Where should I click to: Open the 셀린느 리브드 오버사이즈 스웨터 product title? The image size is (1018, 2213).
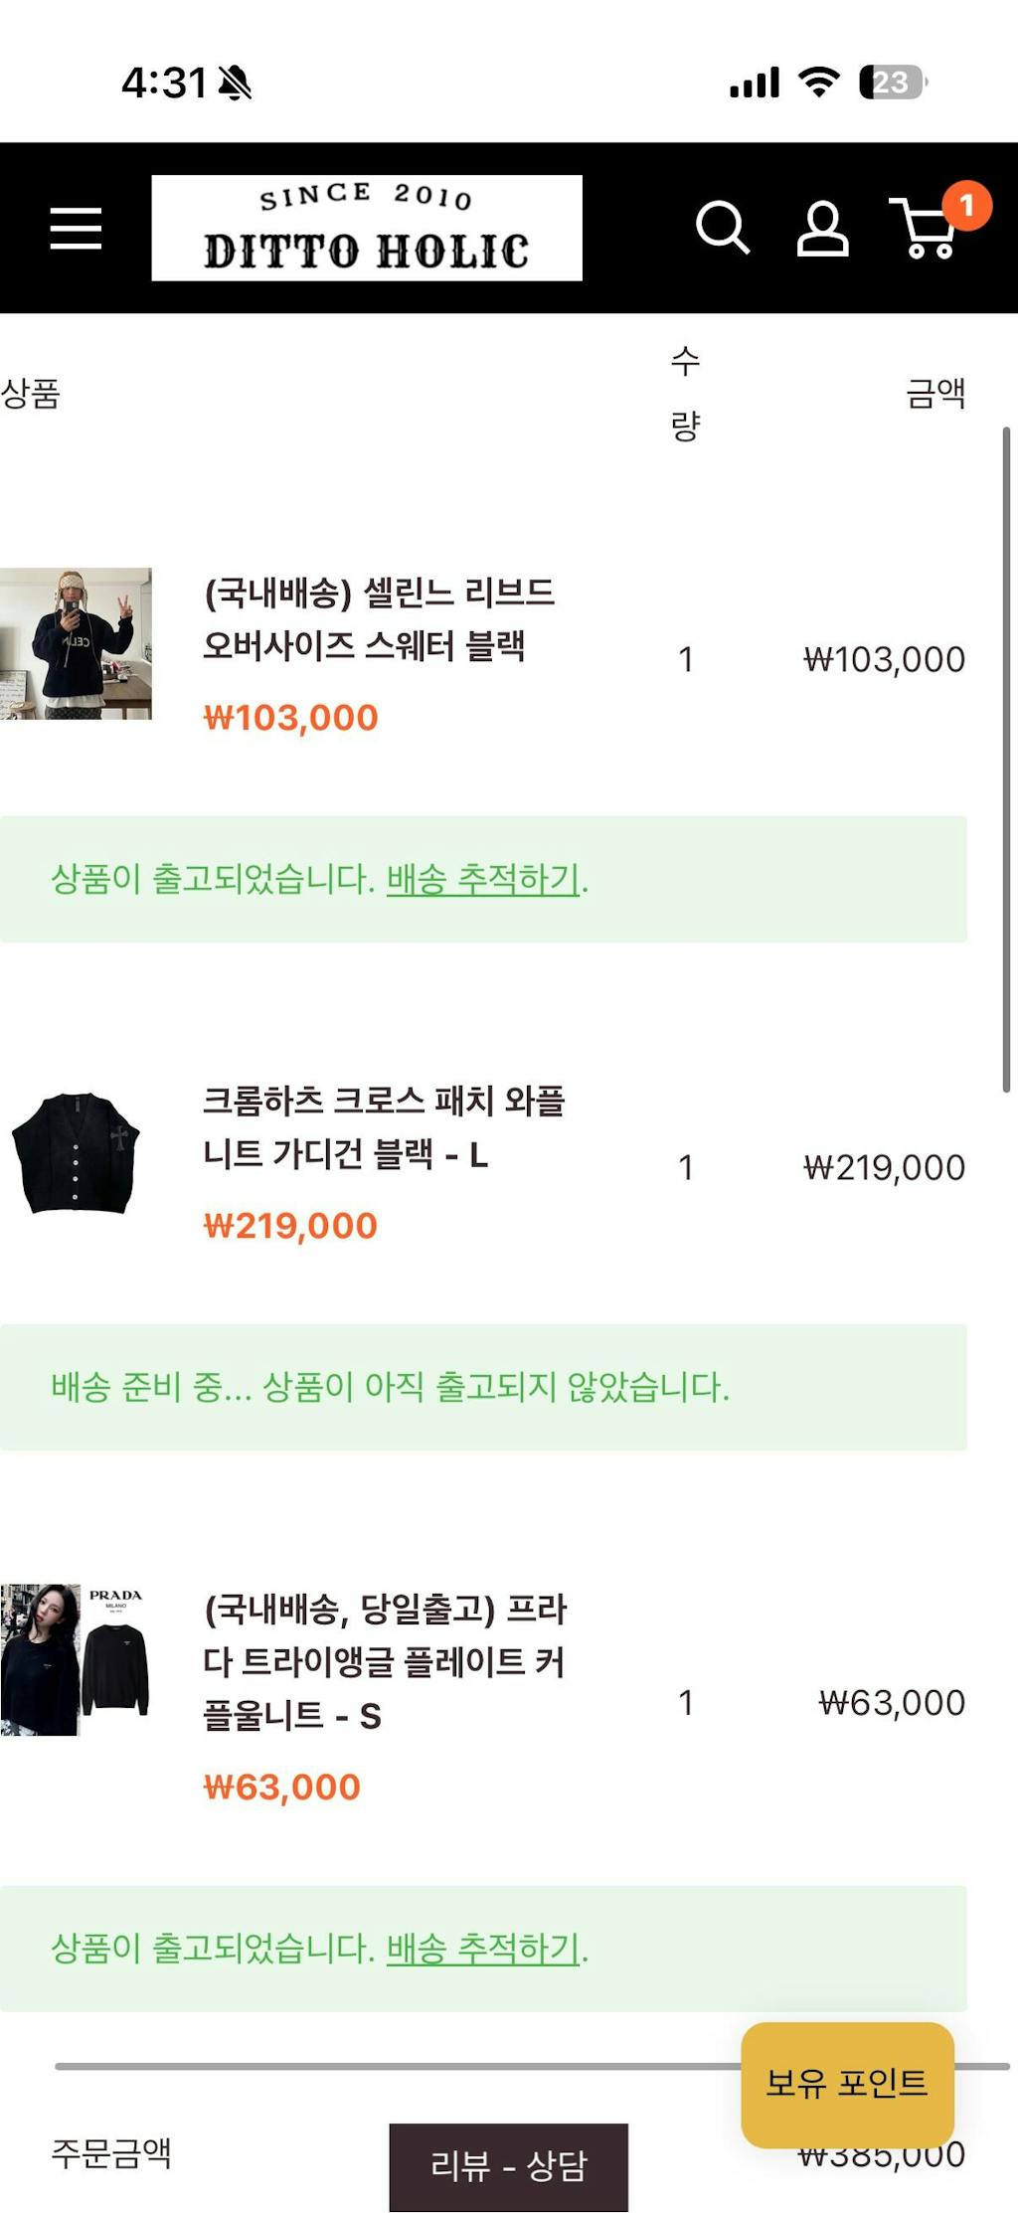tap(378, 618)
